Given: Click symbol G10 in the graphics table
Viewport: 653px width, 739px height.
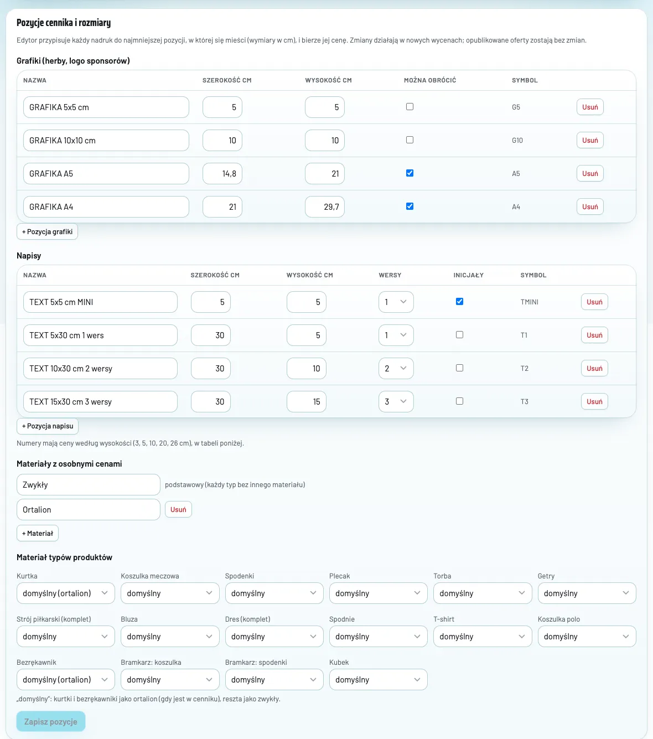Looking at the screenshot, I should pyautogui.click(x=517, y=141).
